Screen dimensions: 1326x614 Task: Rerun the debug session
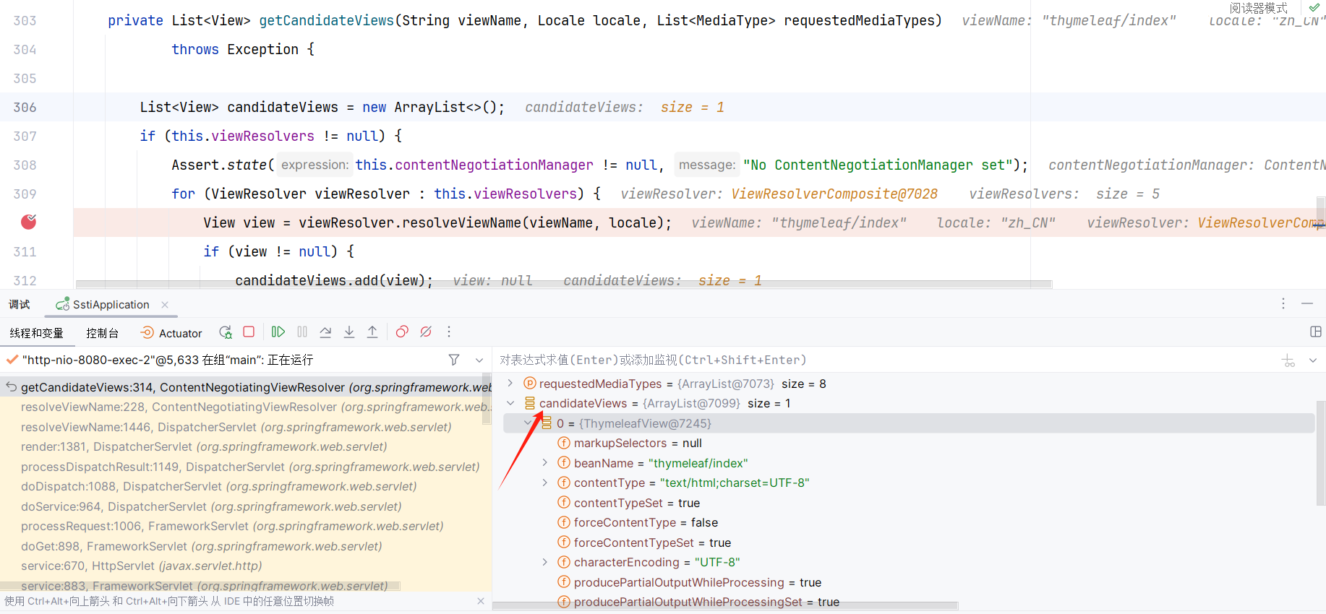pos(226,332)
